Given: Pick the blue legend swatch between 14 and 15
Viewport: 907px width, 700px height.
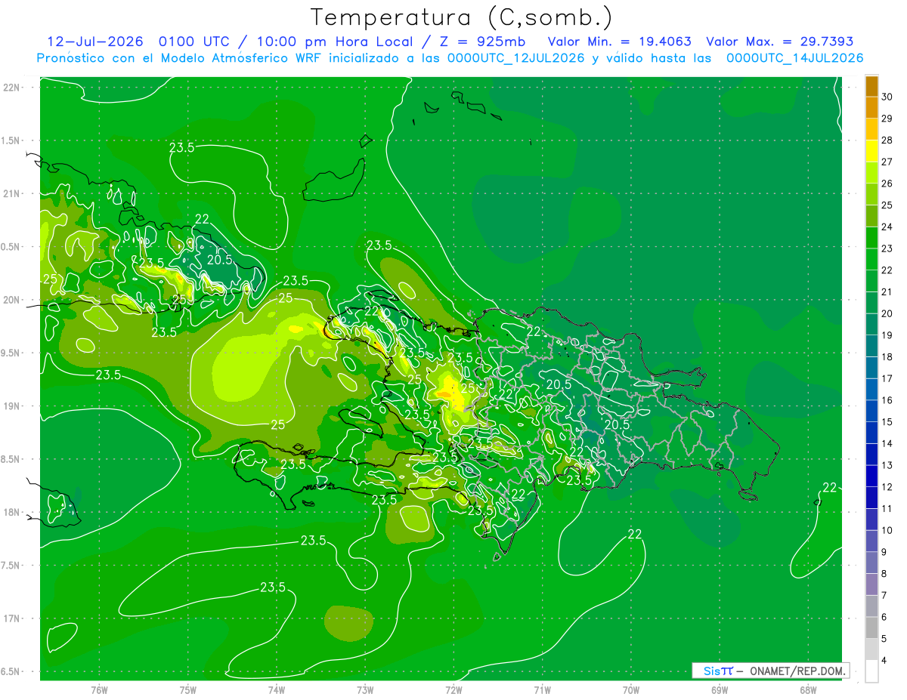Looking at the screenshot, I should [872, 433].
